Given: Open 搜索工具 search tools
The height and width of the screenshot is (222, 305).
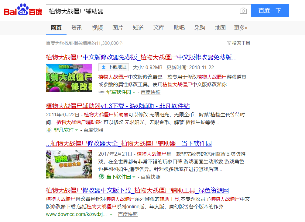Looking at the screenshot, I should tap(239, 43).
